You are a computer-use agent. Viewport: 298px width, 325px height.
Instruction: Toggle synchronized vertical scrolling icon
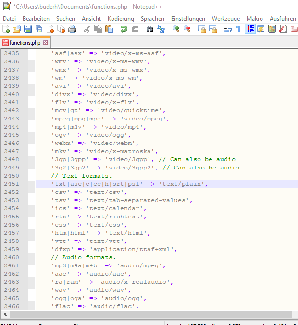(x=201, y=29)
